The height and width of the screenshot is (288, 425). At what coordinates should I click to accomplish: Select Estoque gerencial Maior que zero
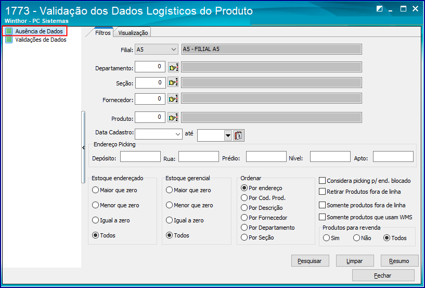click(169, 190)
